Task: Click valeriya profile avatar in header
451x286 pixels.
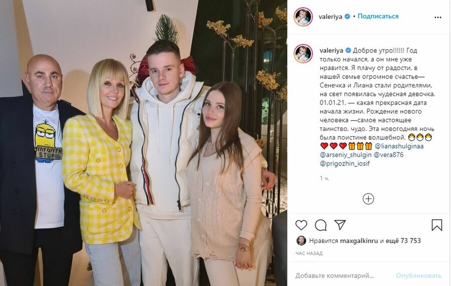Action: 303,17
